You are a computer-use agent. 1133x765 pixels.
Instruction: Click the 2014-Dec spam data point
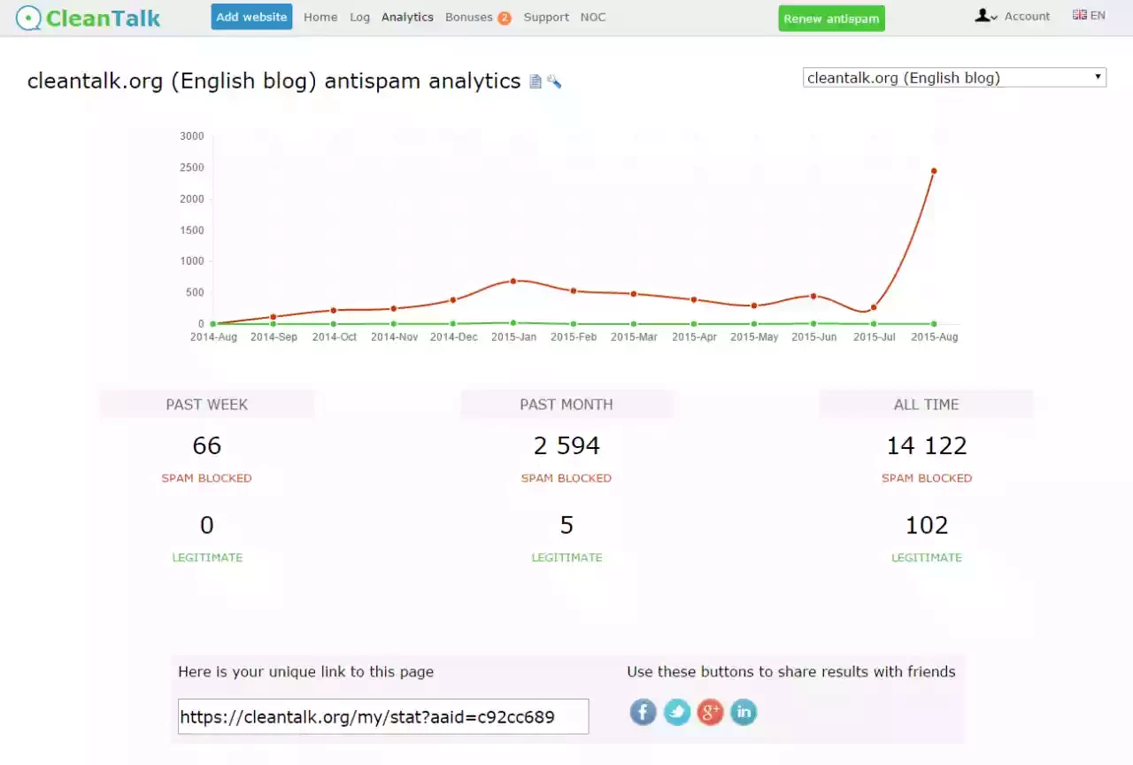(x=453, y=300)
